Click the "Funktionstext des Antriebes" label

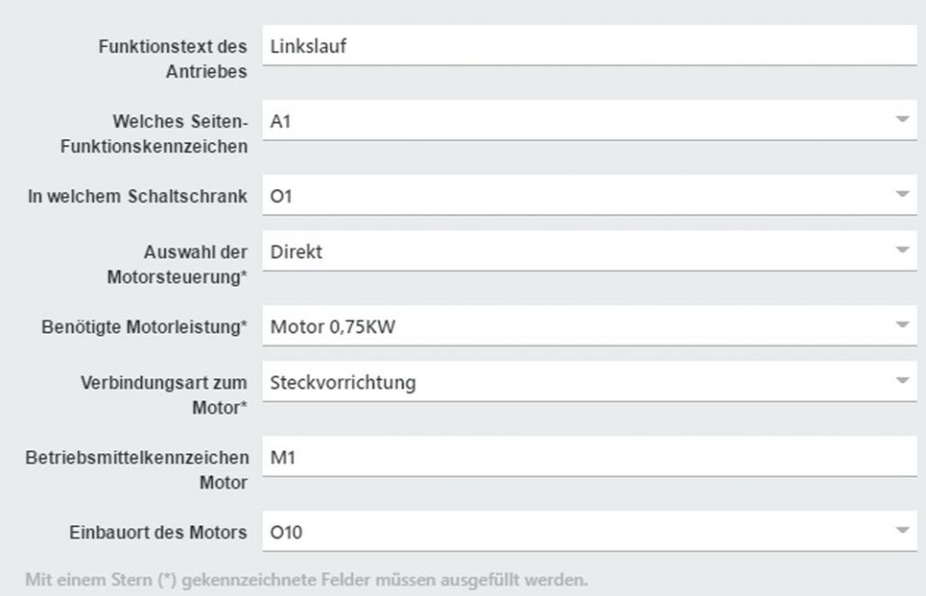[172, 59]
